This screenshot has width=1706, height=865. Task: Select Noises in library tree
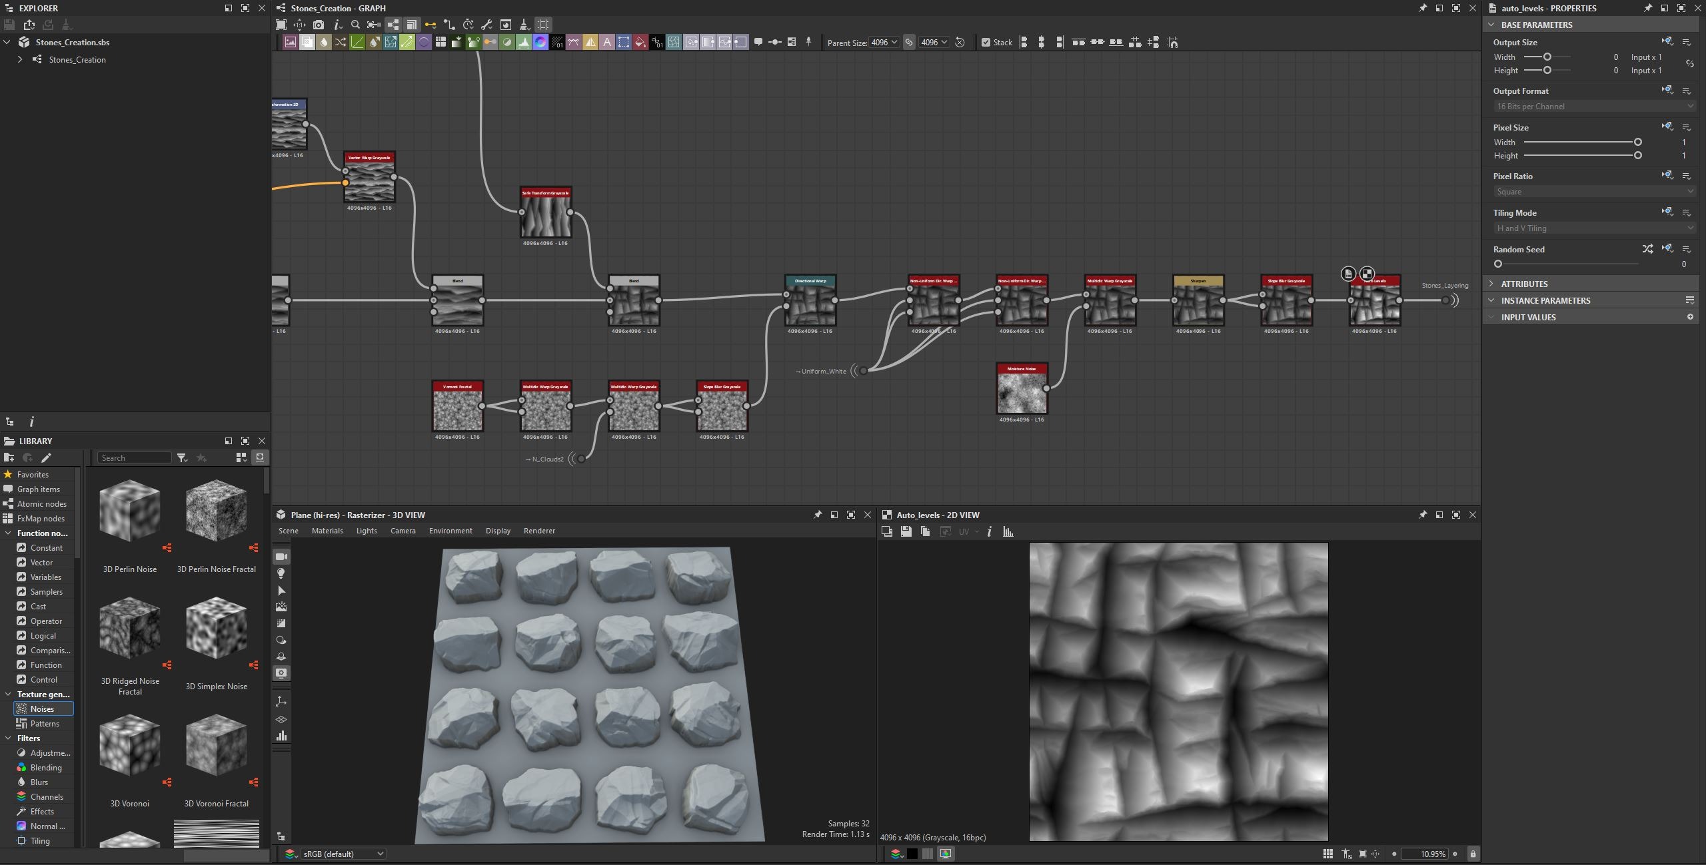pyautogui.click(x=43, y=709)
